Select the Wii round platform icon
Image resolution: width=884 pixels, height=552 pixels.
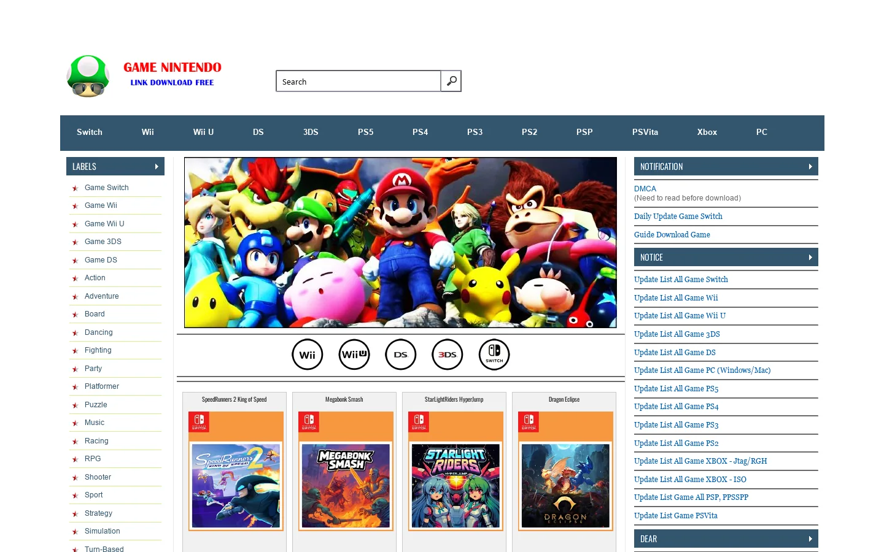click(x=308, y=355)
